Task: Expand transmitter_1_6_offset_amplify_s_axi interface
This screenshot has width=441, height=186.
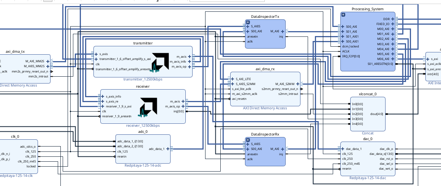Action: (96, 59)
